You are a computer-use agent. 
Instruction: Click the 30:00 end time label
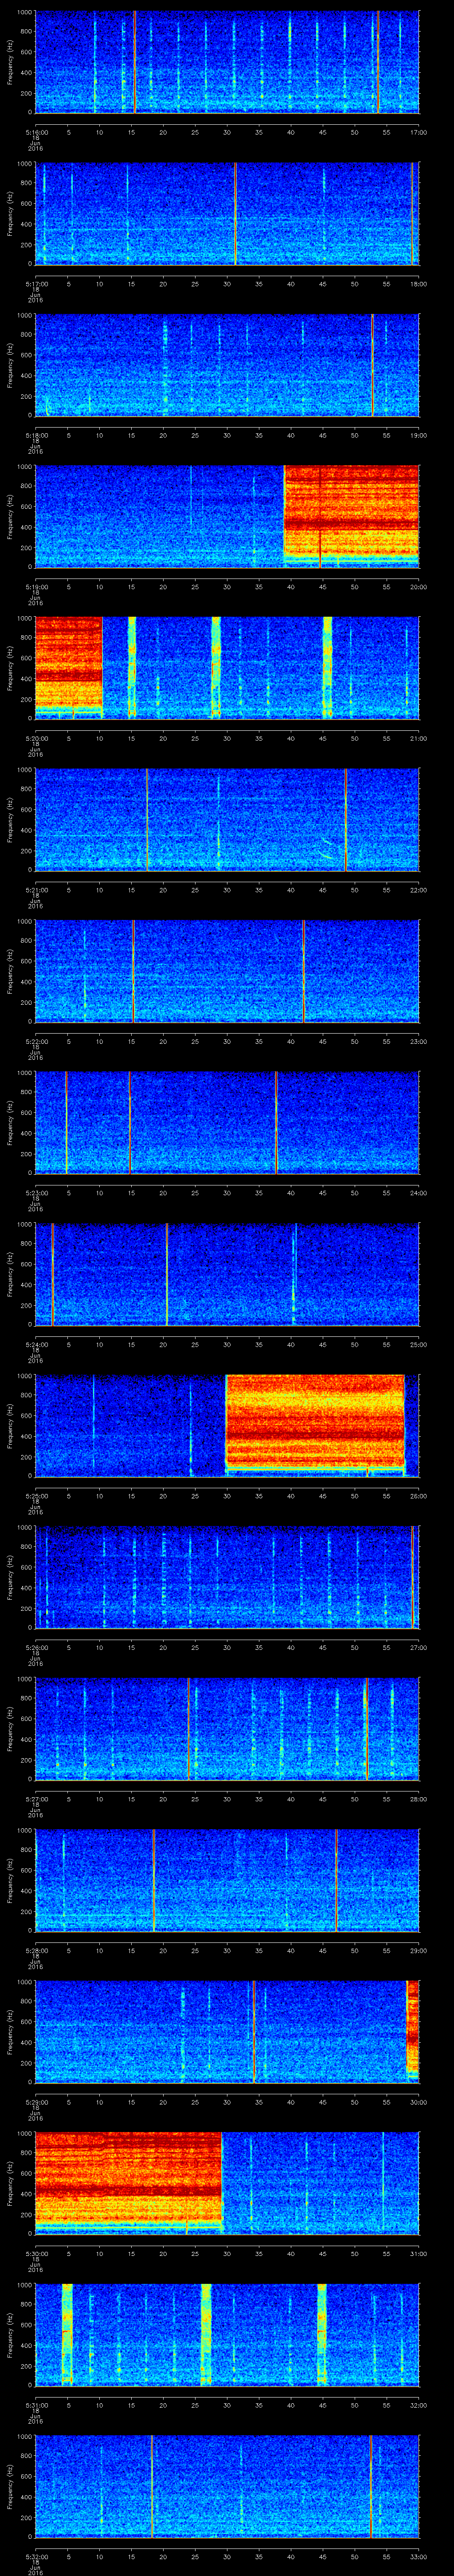(x=419, y=2102)
